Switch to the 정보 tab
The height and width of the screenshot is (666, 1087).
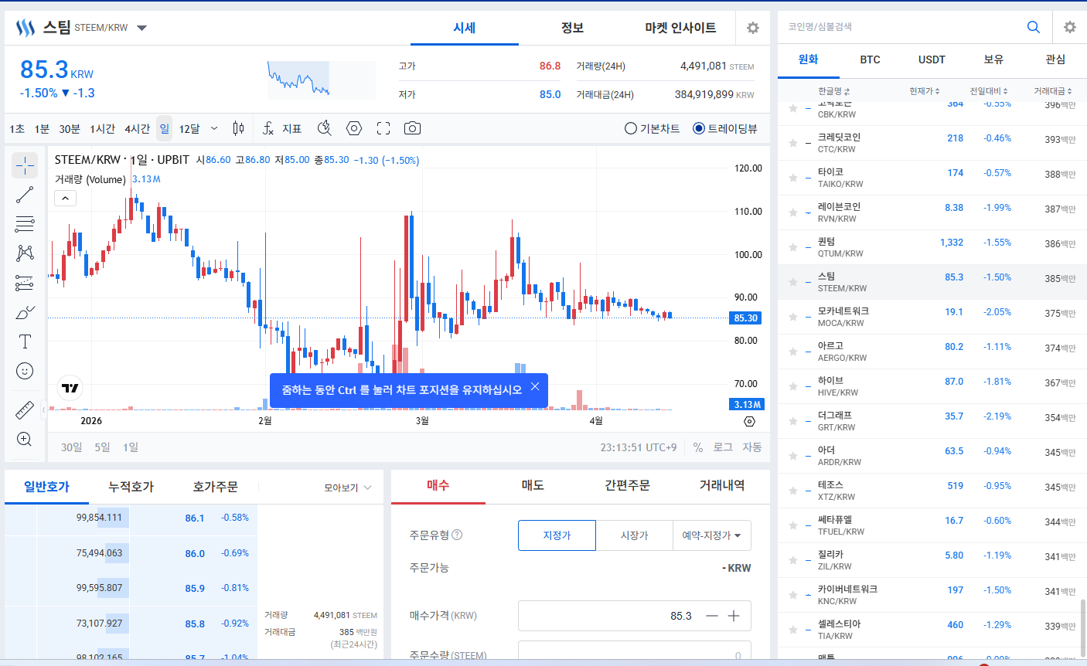[x=572, y=28]
